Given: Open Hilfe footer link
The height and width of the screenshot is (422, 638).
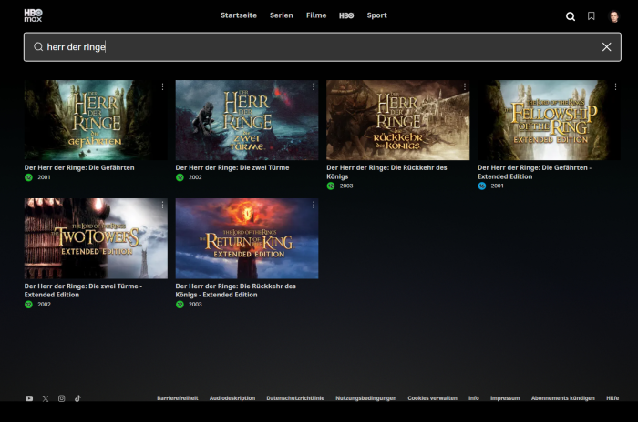Looking at the screenshot, I should tap(612, 398).
